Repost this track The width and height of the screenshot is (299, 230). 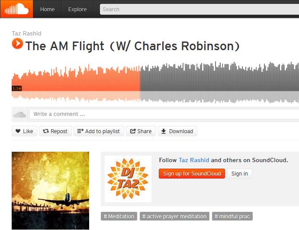click(x=55, y=131)
